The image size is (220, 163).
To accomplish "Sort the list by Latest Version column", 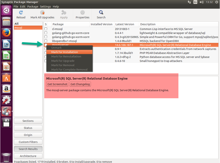I will 126,24.
